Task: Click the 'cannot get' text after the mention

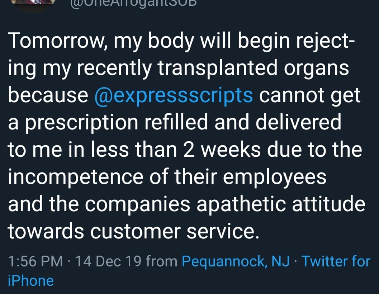Action: click(310, 96)
